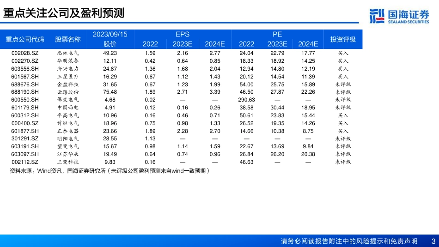The width and height of the screenshot is (439, 247).
Task: Click the 2023E EPS value 2.28
Action: (x=183, y=131)
